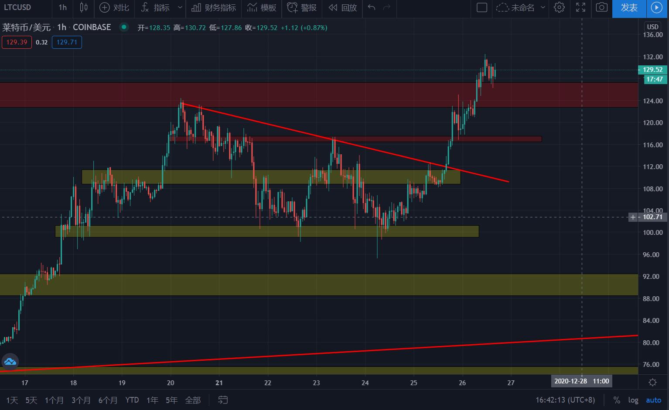Image resolution: width=669 pixels, height=410 pixels.
Task: Select the 5年 time range
Action: (172, 400)
